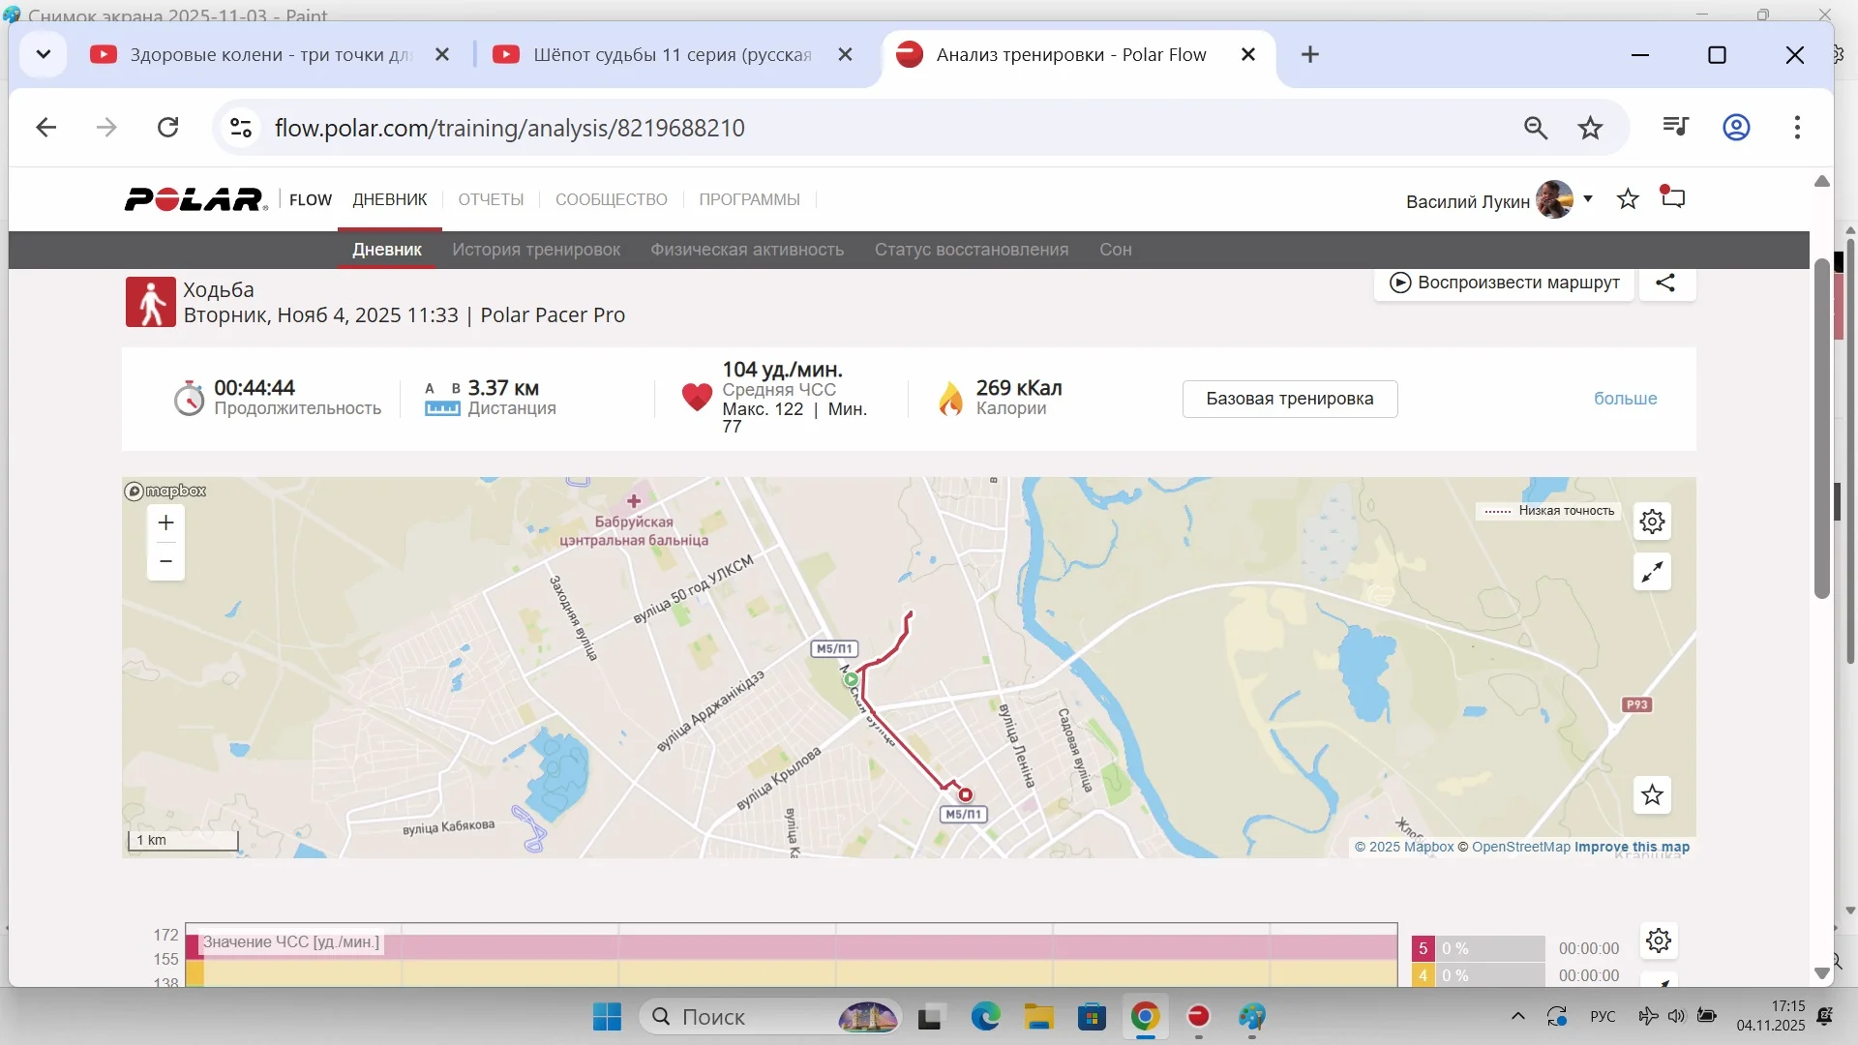Click the browser address bar URL
The height and width of the screenshot is (1045, 1858).
pos(509,128)
